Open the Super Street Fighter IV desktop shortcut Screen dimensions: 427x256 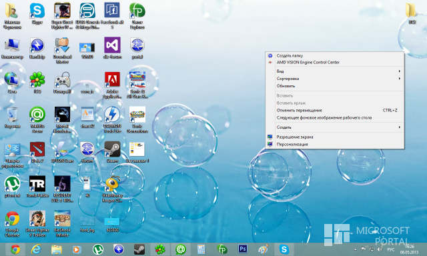coord(62,16)
